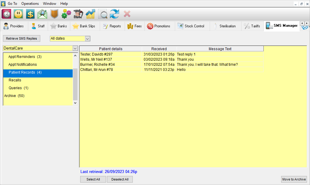Select the Chittari, Mr Arun #78 row

(x=172, y=70)
